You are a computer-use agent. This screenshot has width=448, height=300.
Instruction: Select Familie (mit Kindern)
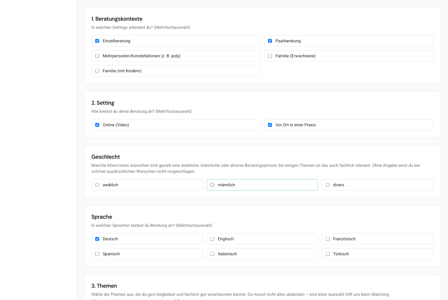pos(97,71)
